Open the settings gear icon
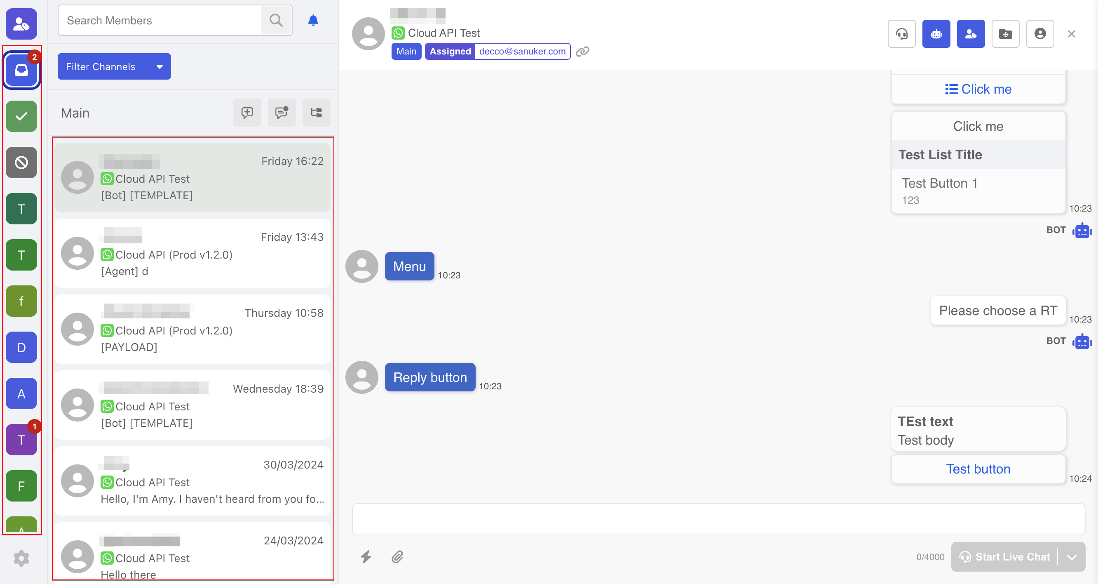This screenshot has width=1098, height=584. [21, 558]
